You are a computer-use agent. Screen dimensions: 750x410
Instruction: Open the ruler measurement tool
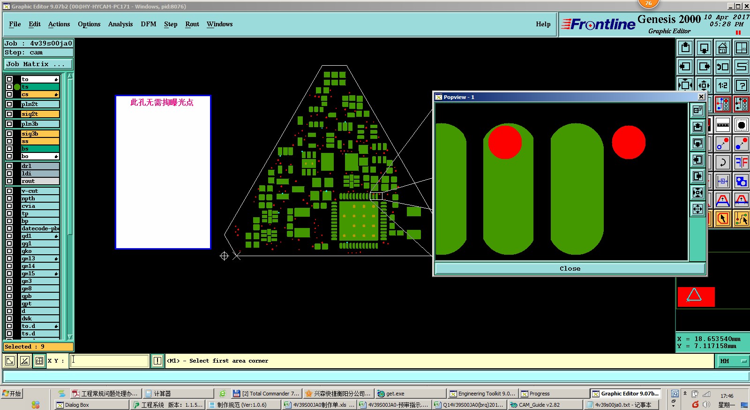723,125
